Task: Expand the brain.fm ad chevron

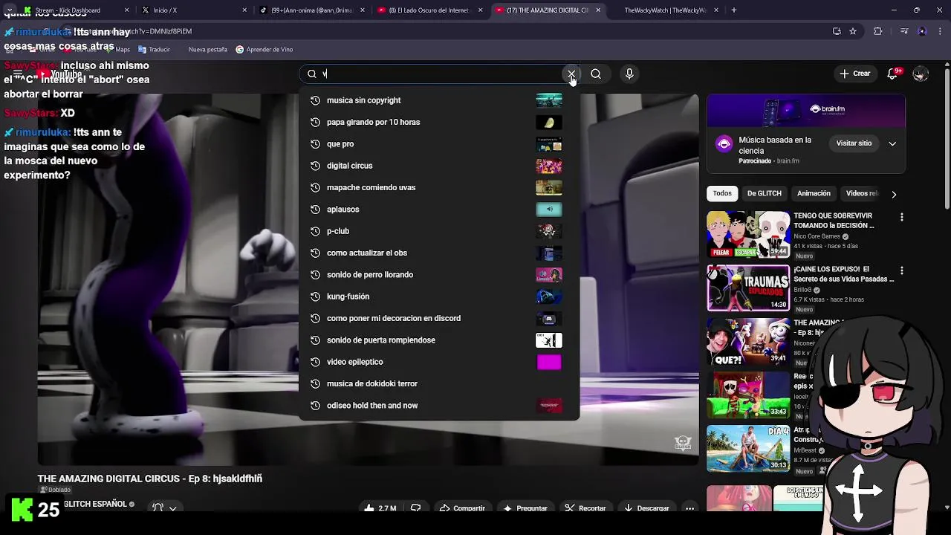Action: pyautogui.click(x=892, y=143)
